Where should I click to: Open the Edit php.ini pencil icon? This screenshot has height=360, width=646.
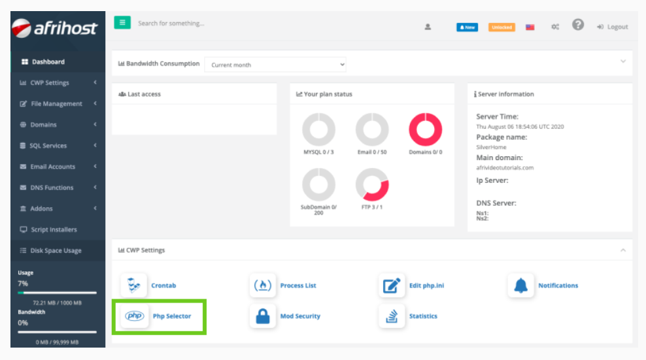point(392,286)
